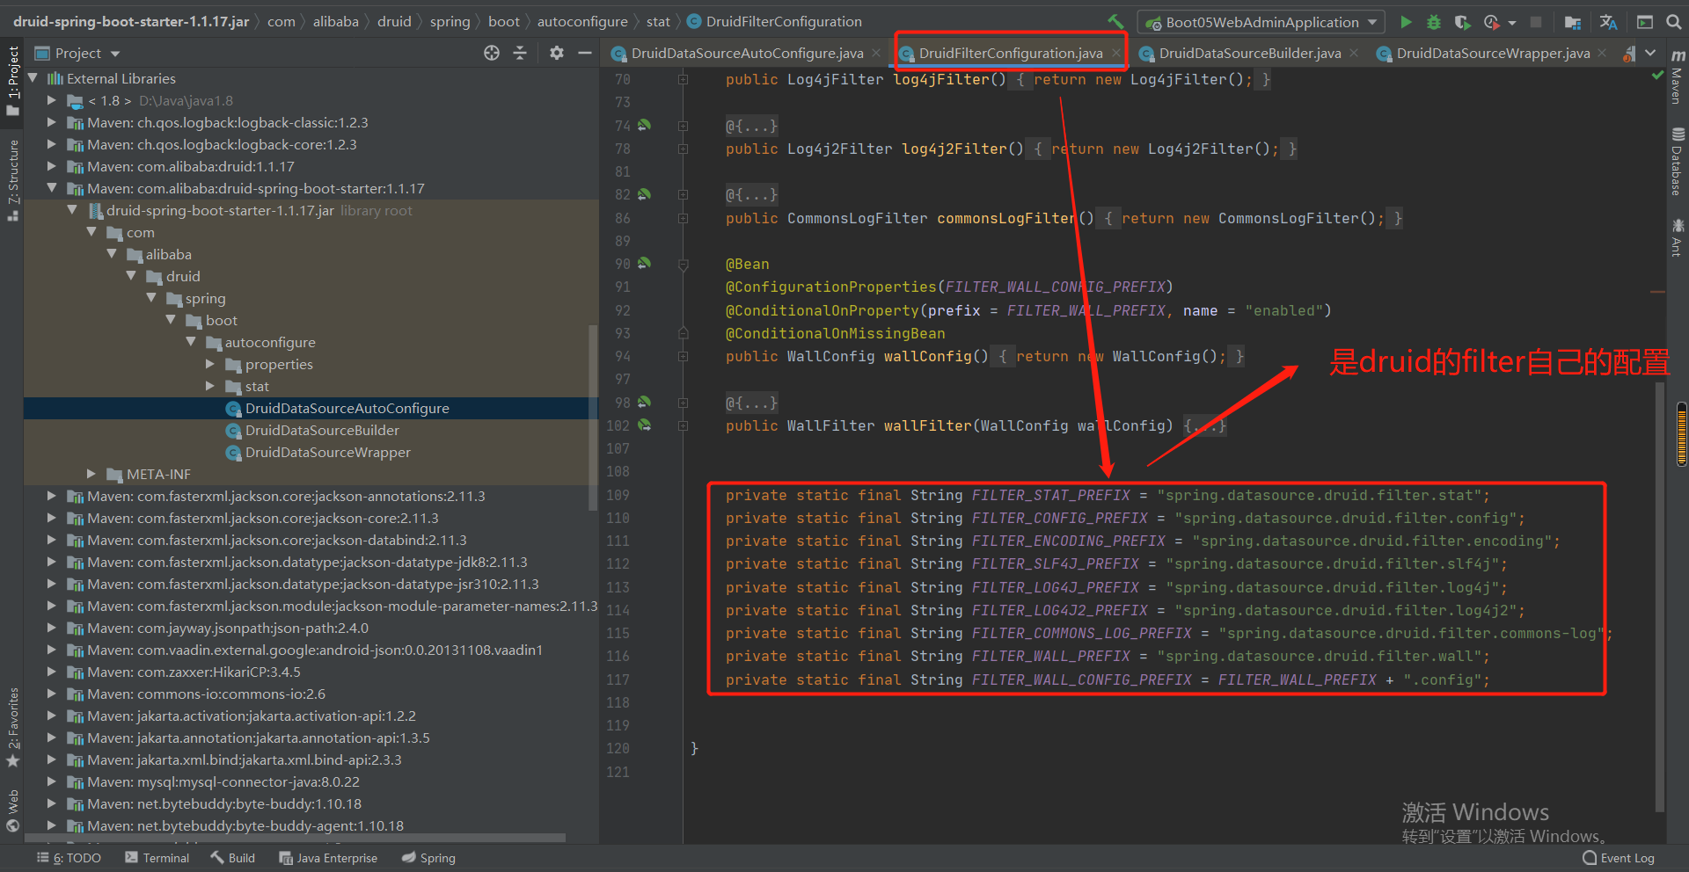1689x872 pixels.
Task: Switch to DruidDataSourceAutoConfigure.java tab
Action: tap(747, 53)
